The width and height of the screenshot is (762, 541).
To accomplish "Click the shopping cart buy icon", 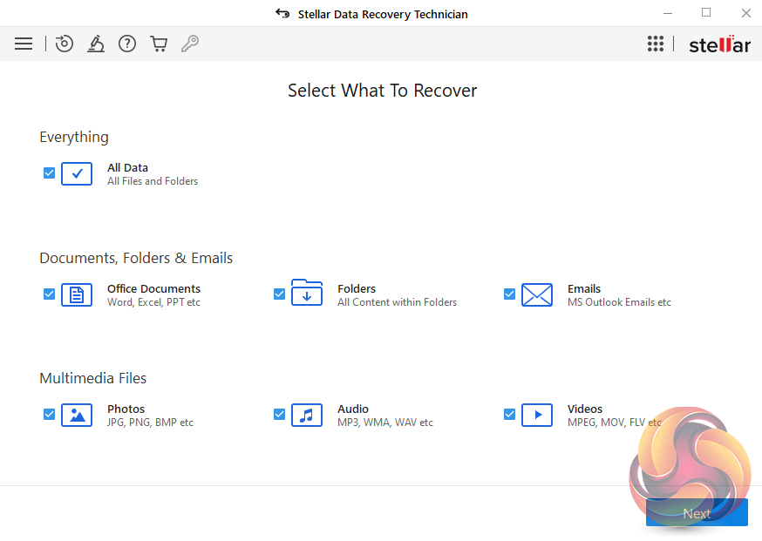I will point(159,44).
